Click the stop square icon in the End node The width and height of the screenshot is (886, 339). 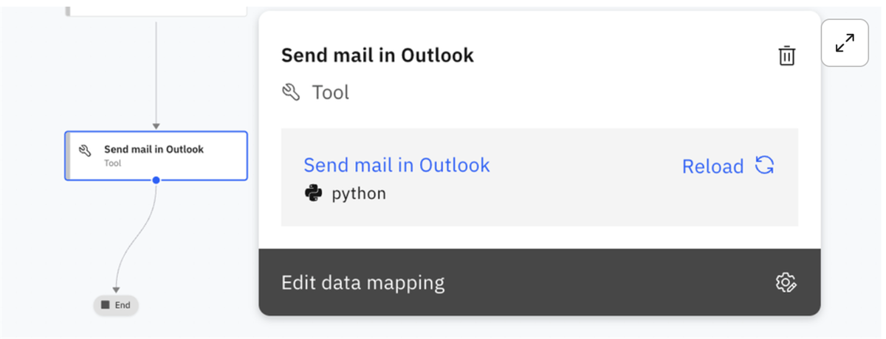(106, 304)
